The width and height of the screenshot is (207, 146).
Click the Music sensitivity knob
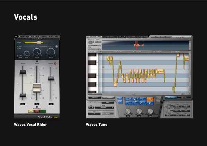click(51, 52)
